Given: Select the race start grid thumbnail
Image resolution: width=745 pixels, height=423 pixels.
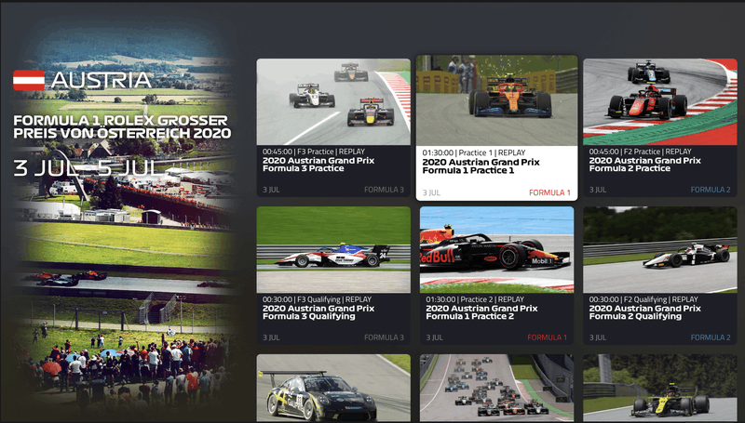Looking at the screenshot, I should point(497,389).
